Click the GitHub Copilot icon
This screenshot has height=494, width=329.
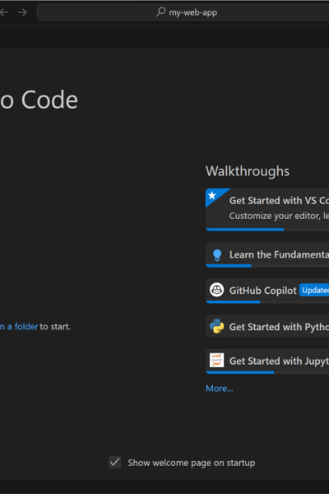[217, 290]
